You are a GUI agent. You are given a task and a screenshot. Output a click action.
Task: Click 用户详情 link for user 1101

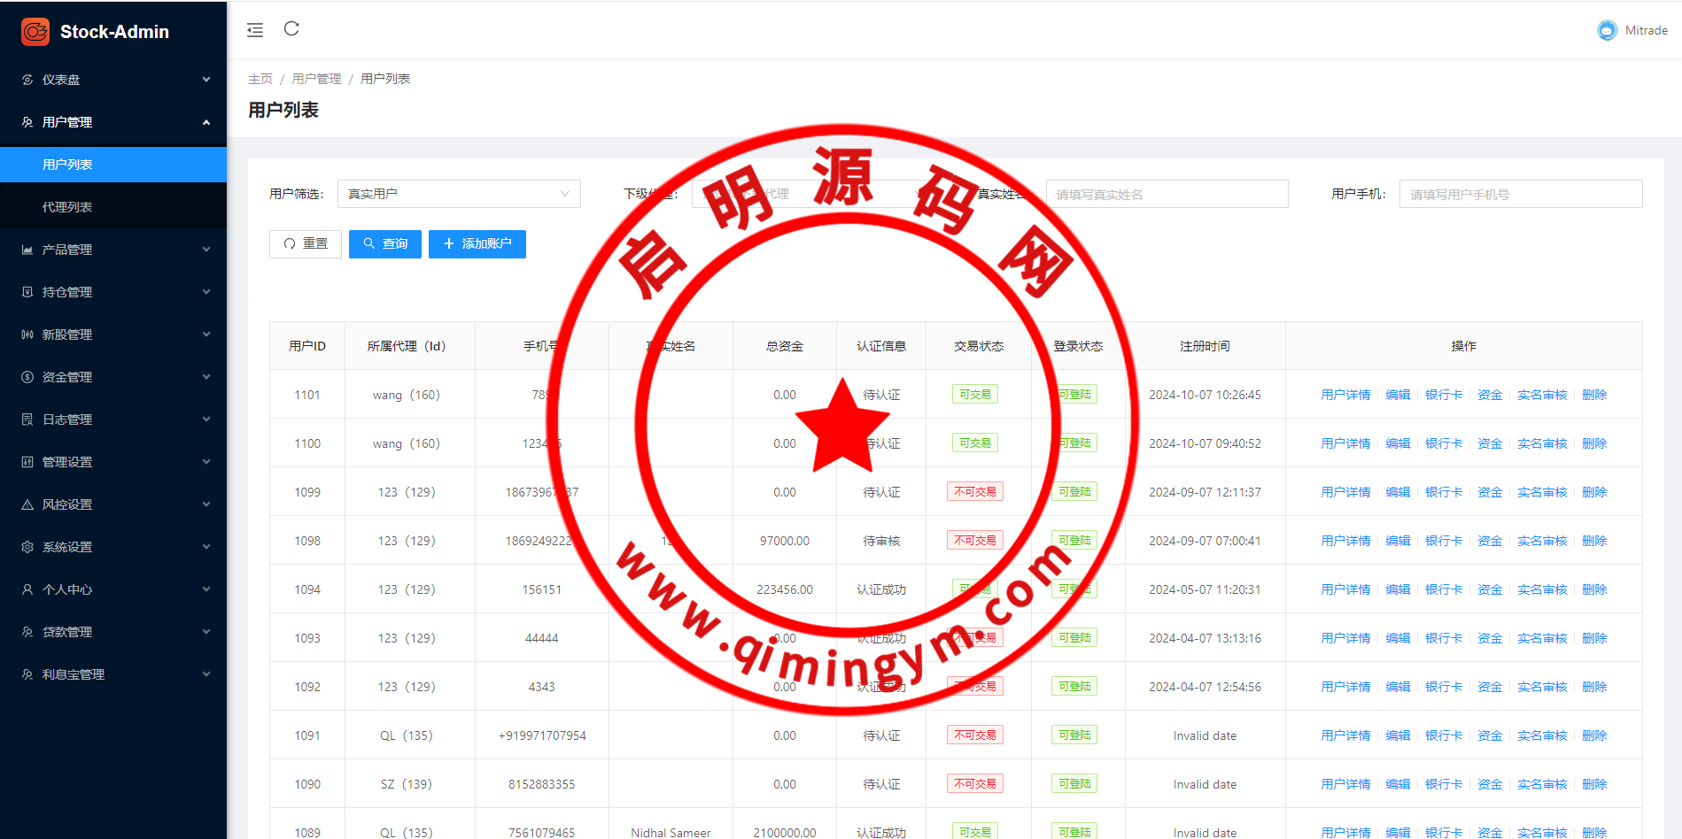(1345, 395)
